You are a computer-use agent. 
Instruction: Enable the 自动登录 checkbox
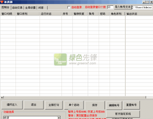click(x=69, y=7)
